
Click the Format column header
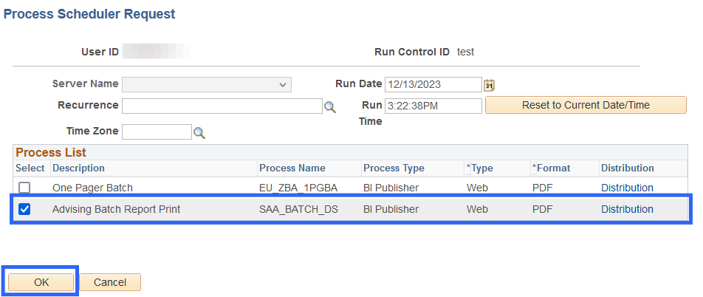(552, 168)
